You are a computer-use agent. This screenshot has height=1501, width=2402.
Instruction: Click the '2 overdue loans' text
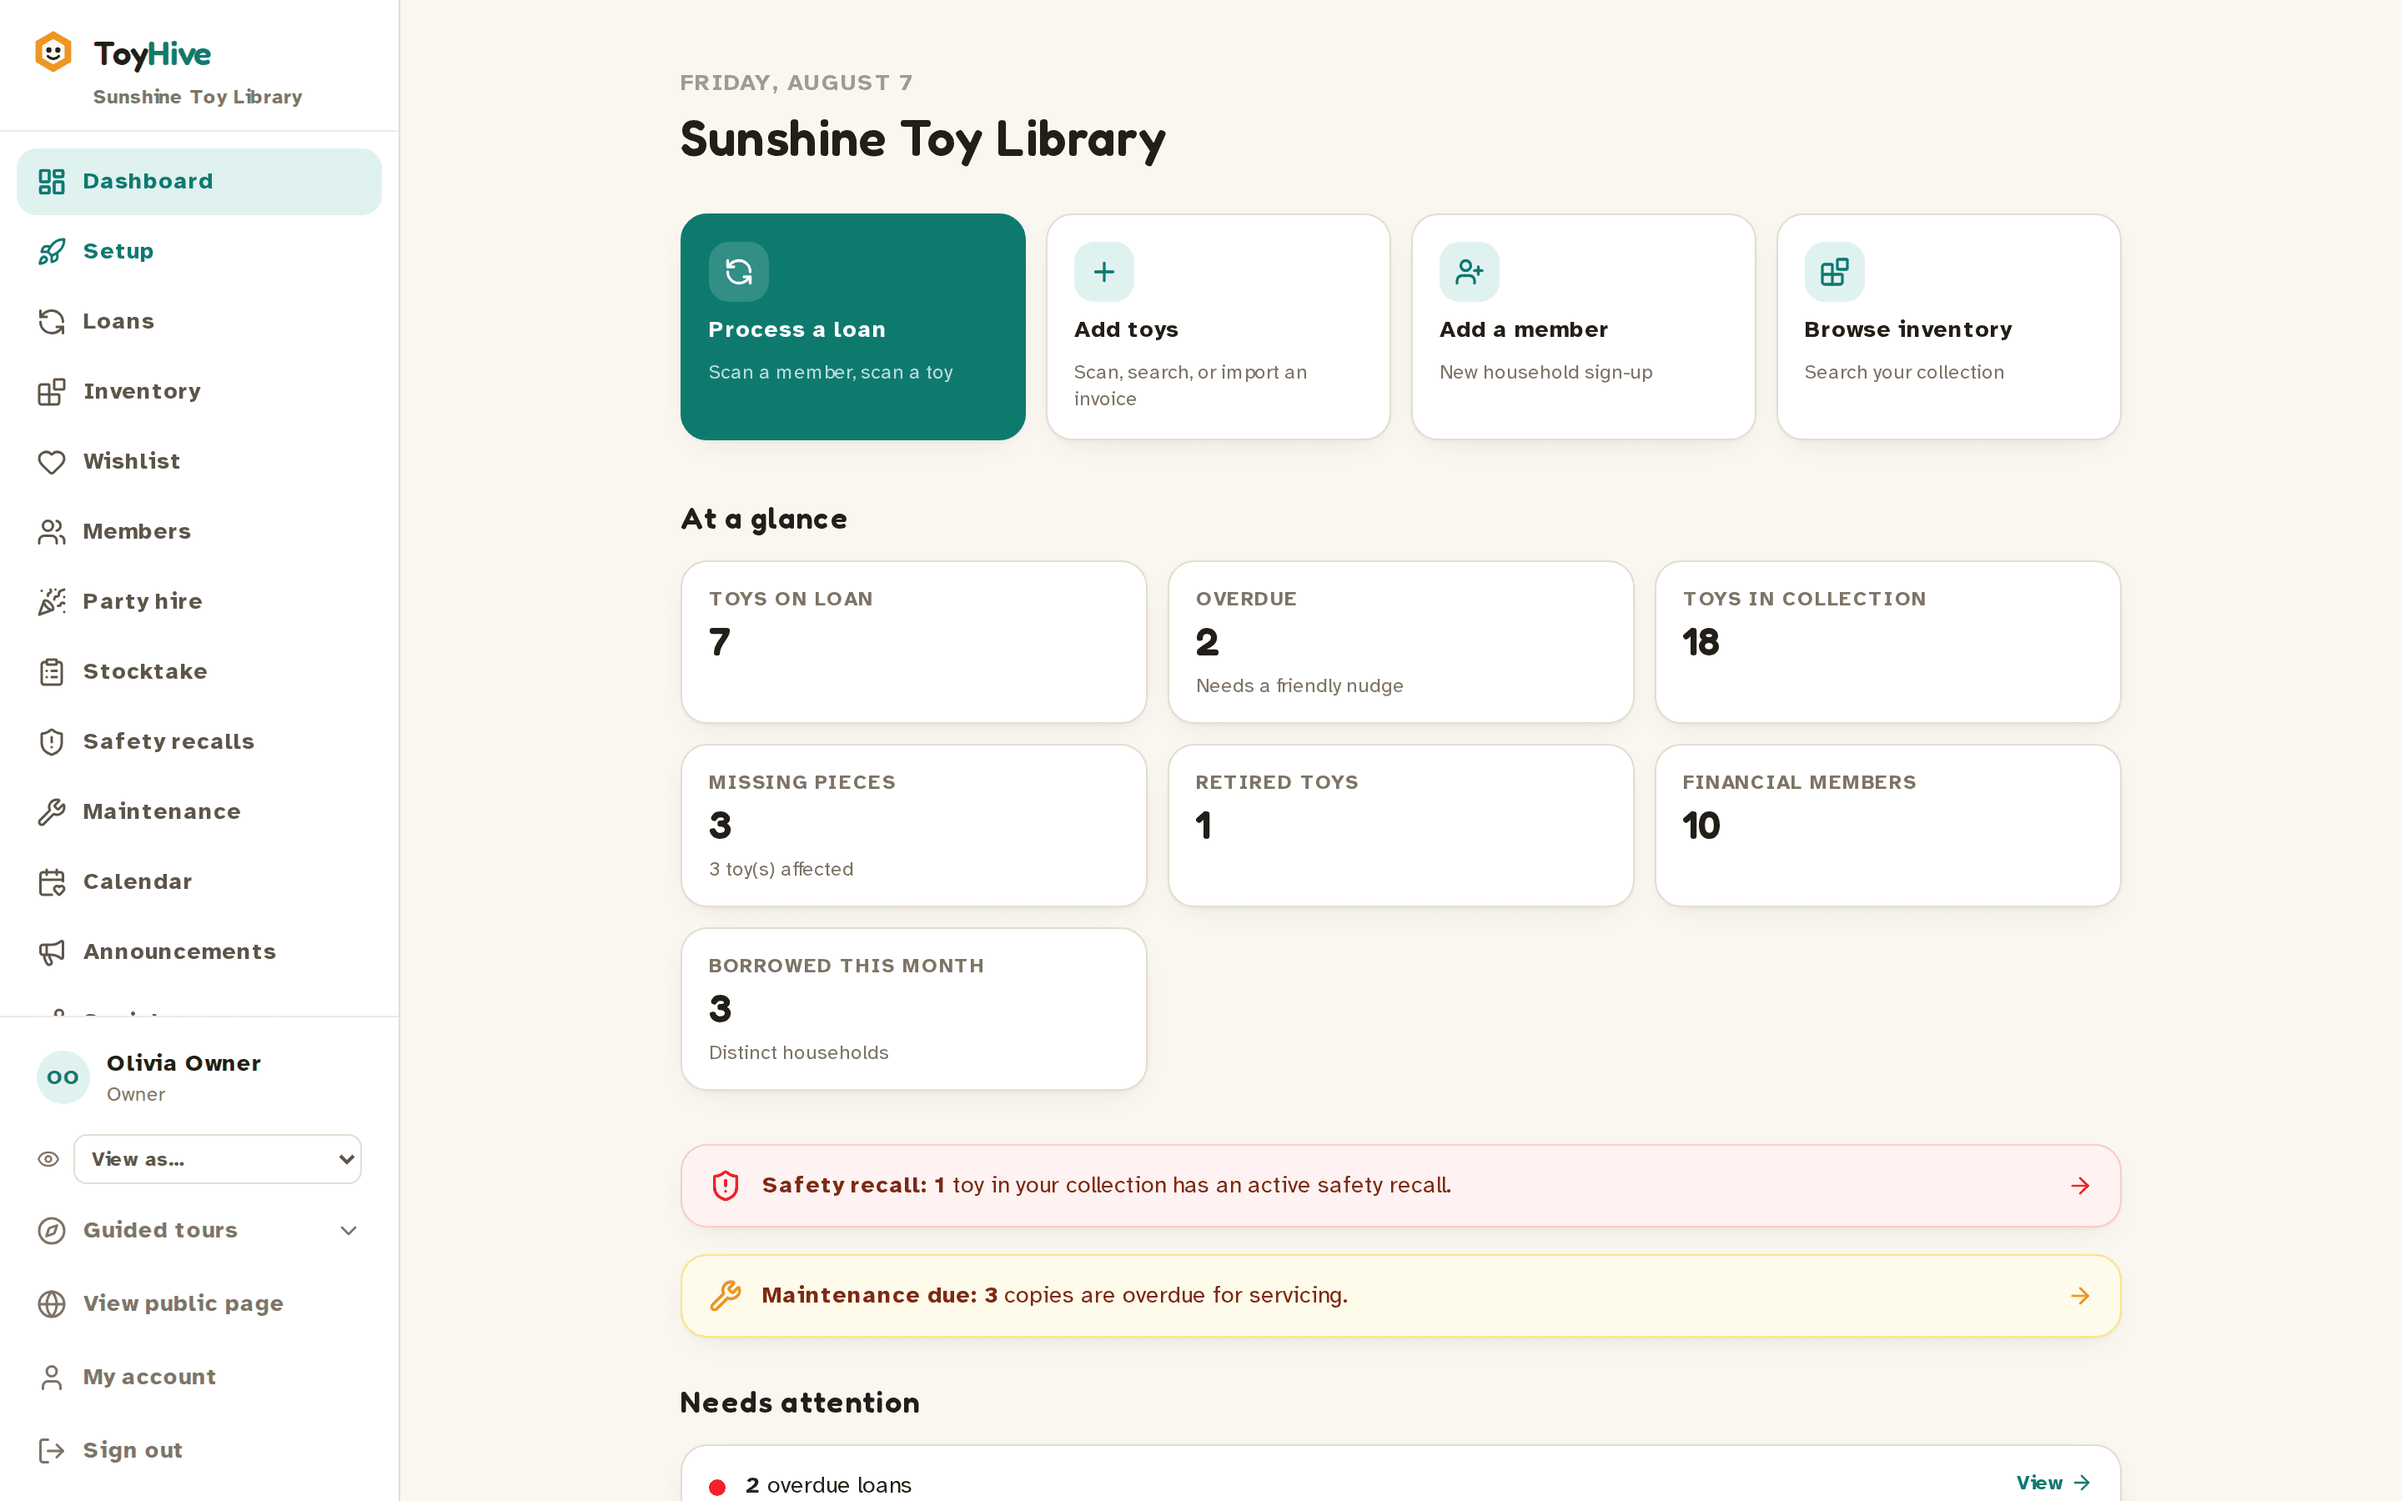(828, 1485)
